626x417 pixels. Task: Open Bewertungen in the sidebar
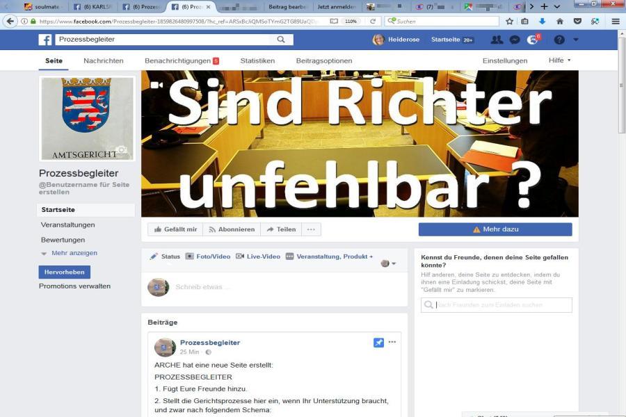(63, 240)
